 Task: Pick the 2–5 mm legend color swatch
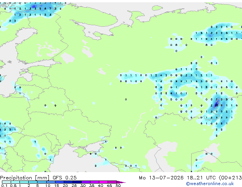tap(33, 182)
